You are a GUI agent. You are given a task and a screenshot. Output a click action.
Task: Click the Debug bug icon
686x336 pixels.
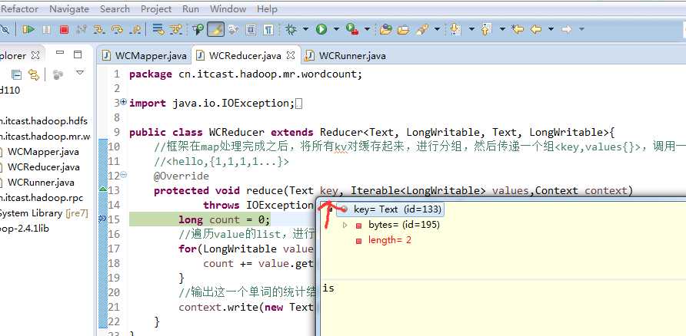291,29
